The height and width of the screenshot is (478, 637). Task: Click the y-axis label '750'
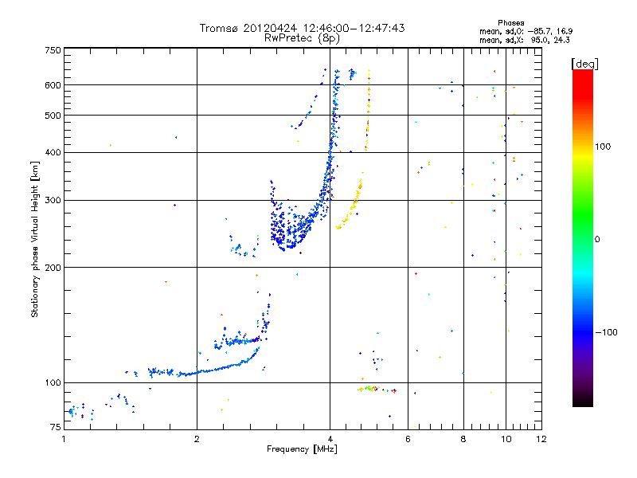tap(53, 50)
